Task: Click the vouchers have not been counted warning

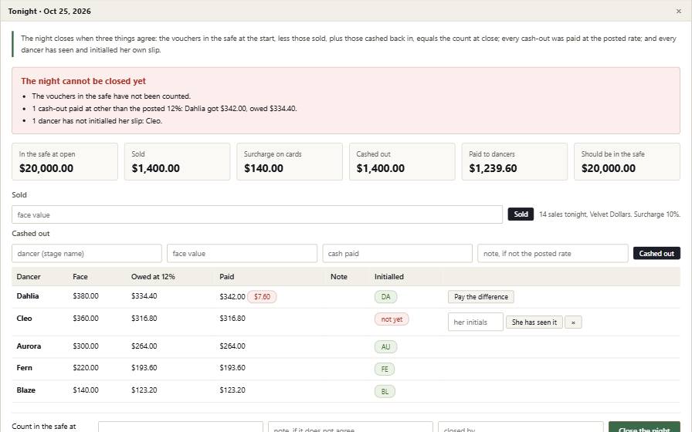Action: pyautogui.click(x=111, y=96)
